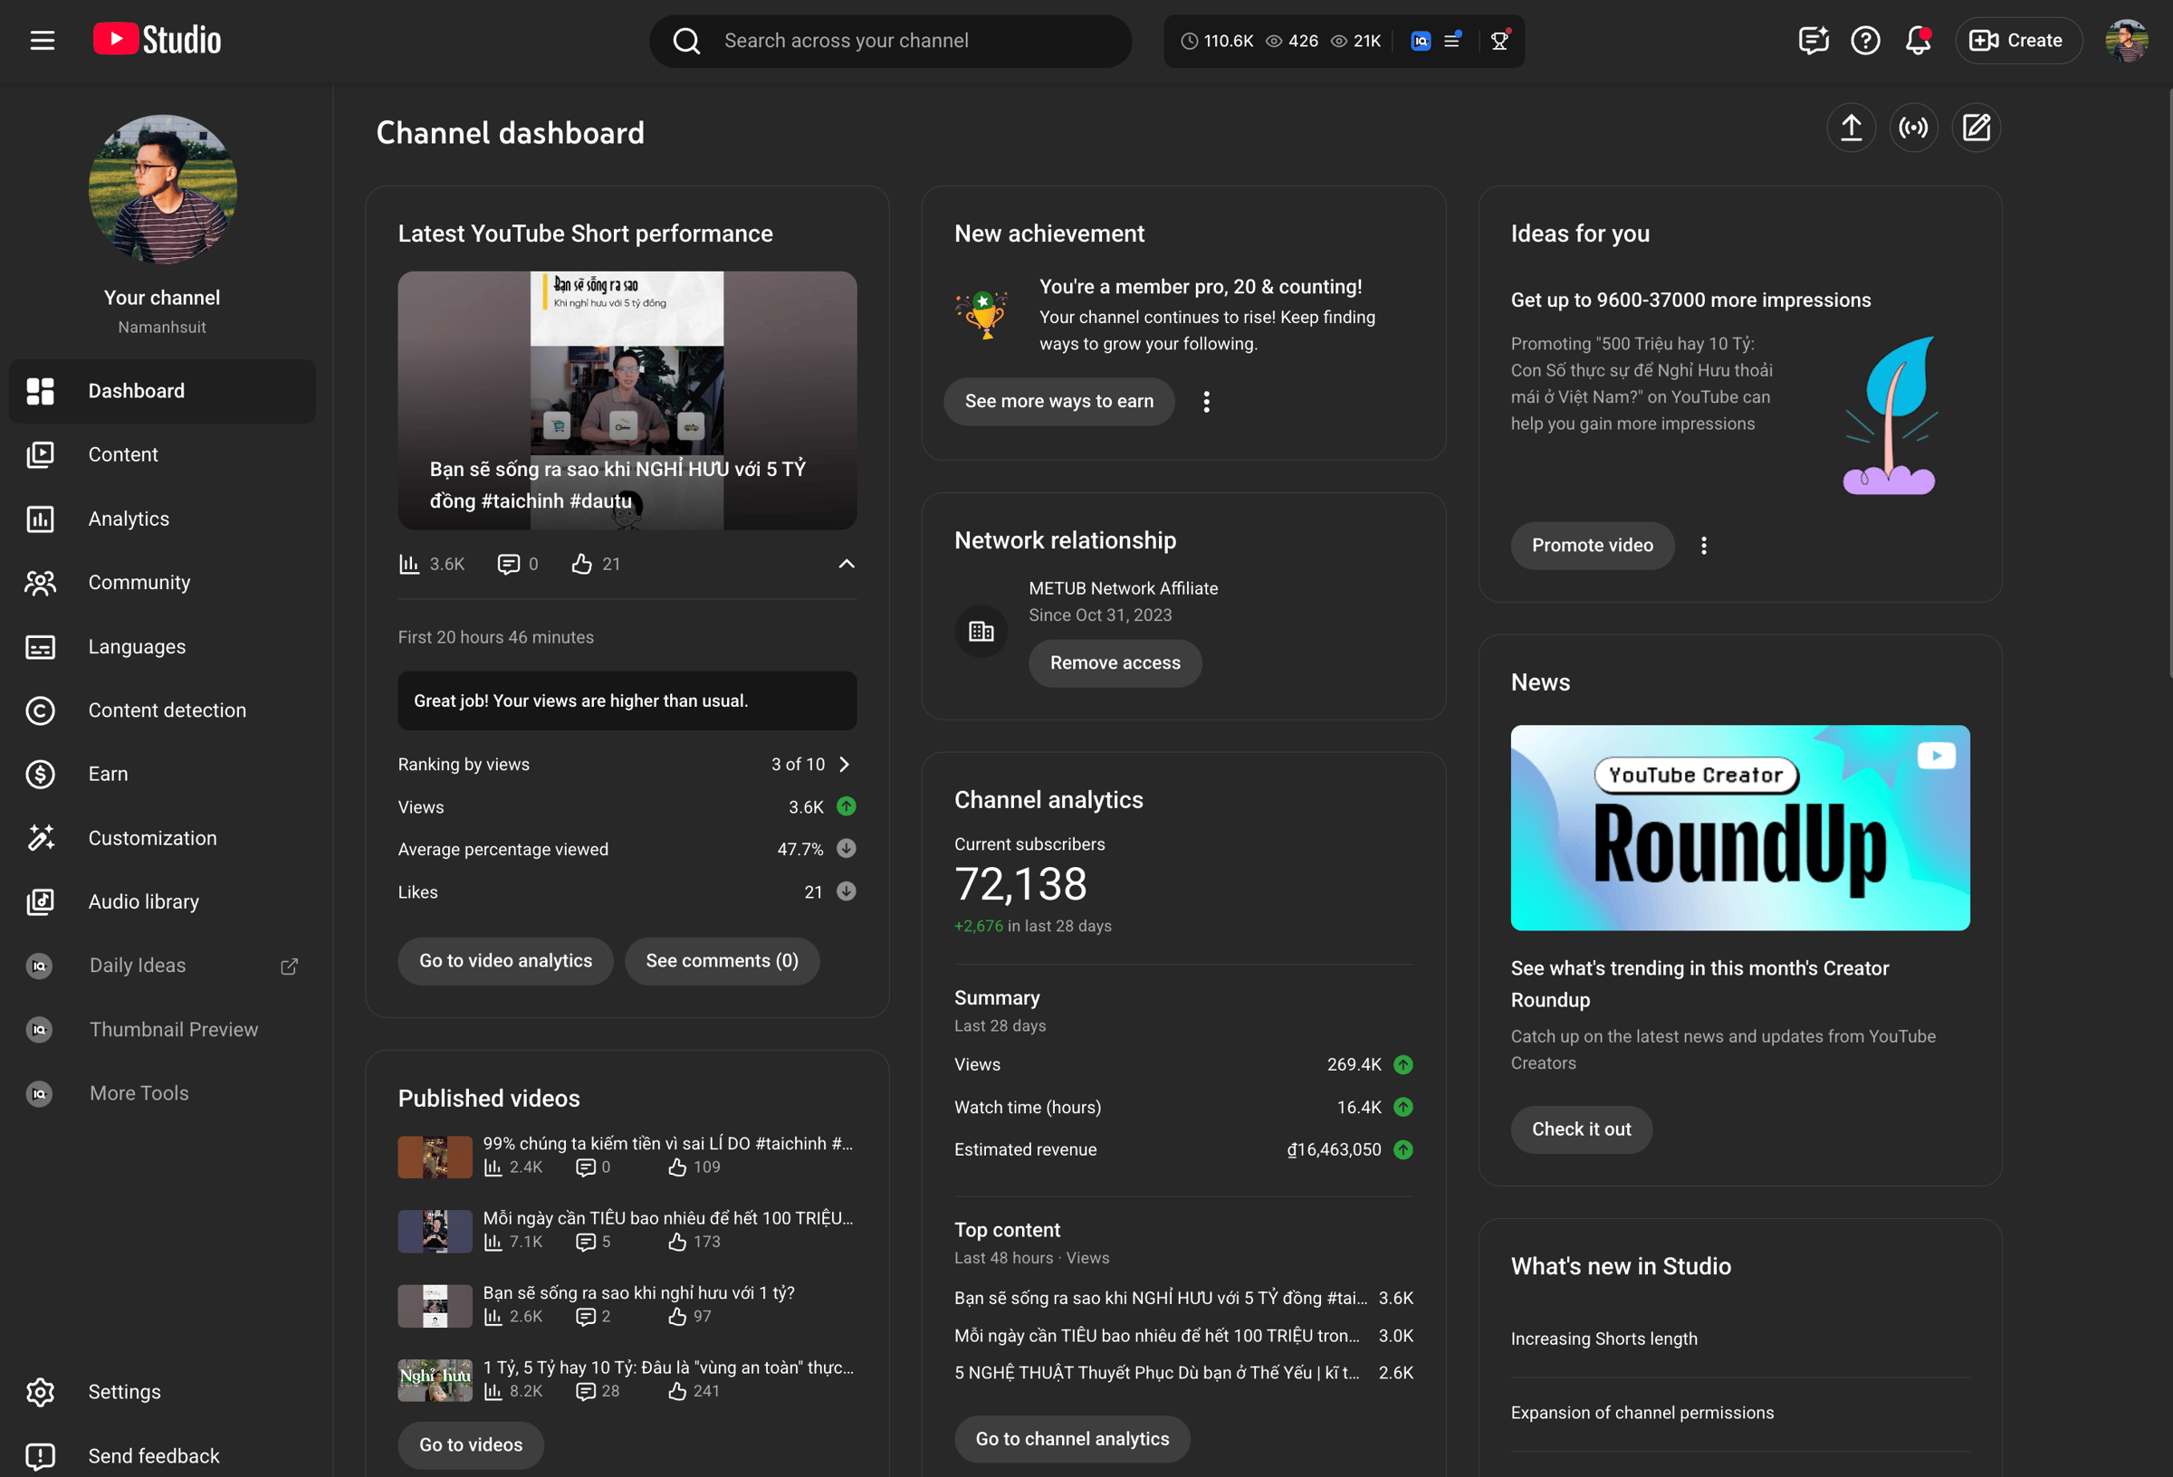Open options menu beside Promote video

point(1704,545)
